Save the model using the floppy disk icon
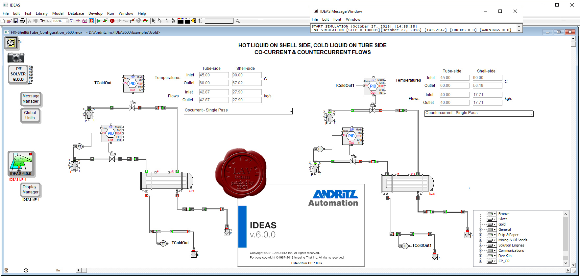This screenshot has width=580, height=277. (x=16, y=21)
